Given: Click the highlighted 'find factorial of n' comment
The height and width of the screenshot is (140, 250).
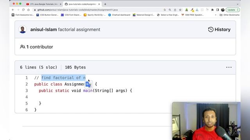Looking at the screenshot, I should click(x=63, y=78).
